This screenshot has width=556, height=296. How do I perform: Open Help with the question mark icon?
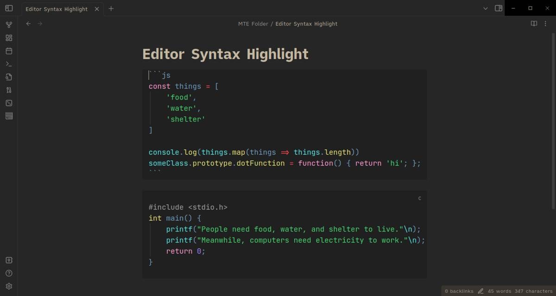coord(9,273)
